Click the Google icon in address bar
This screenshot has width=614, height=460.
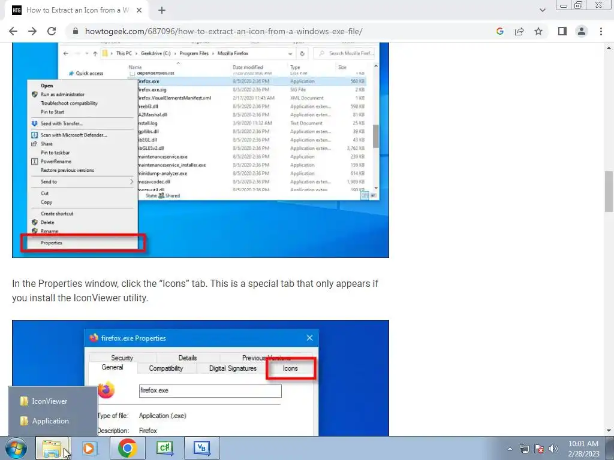499,31
